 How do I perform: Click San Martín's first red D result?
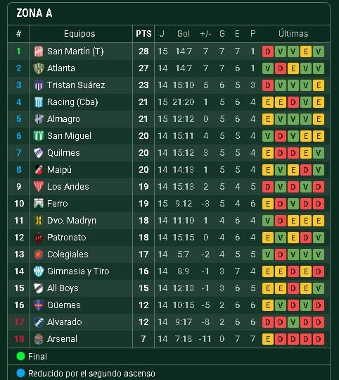268,51
